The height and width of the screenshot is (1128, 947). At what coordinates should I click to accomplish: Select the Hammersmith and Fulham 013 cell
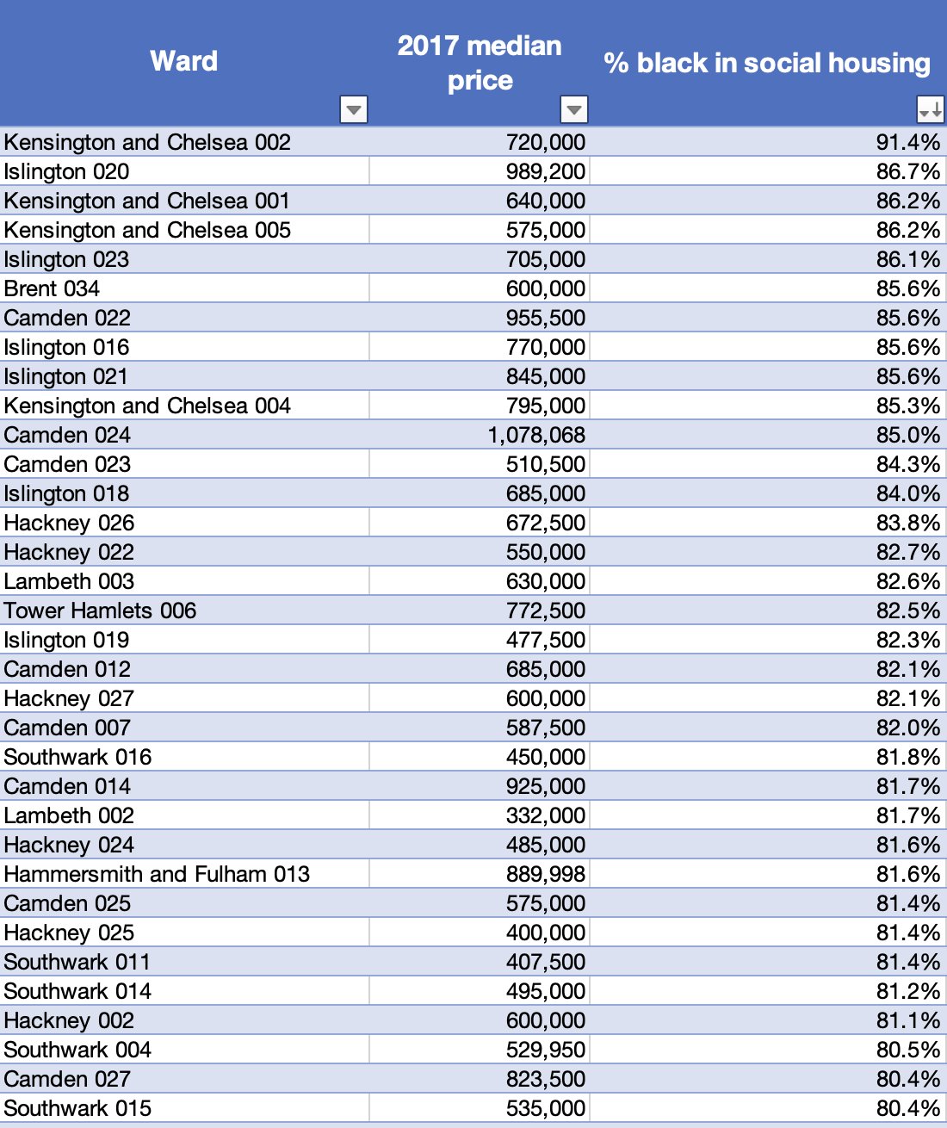184,874
